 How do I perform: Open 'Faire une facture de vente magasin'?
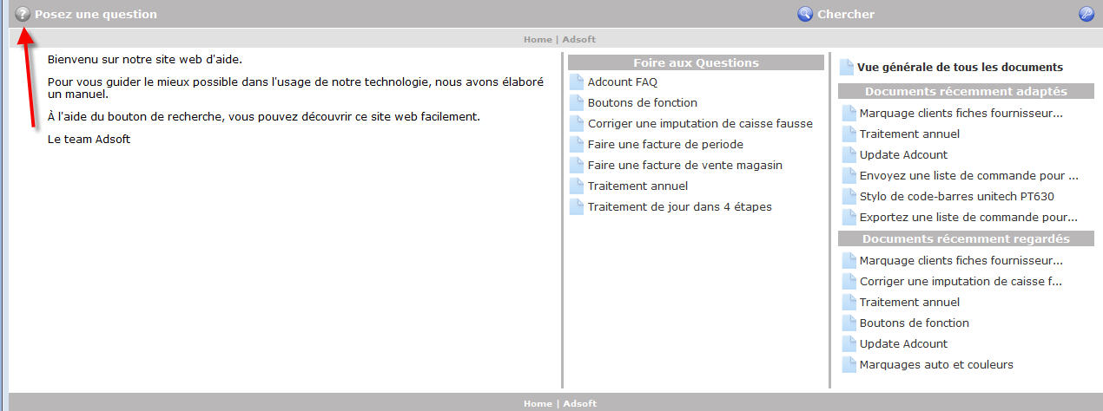[x=685, y=166]
